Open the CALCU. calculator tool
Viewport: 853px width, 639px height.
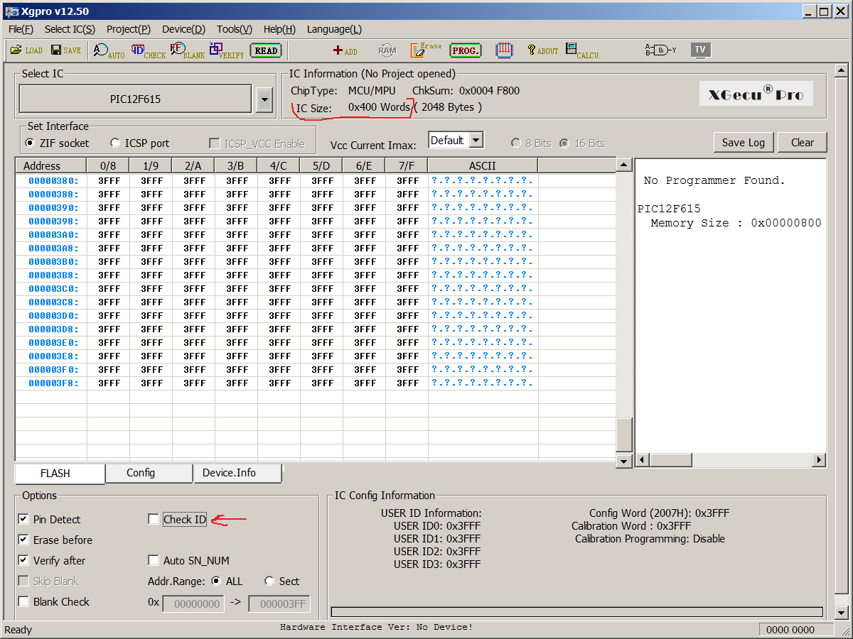582,50
